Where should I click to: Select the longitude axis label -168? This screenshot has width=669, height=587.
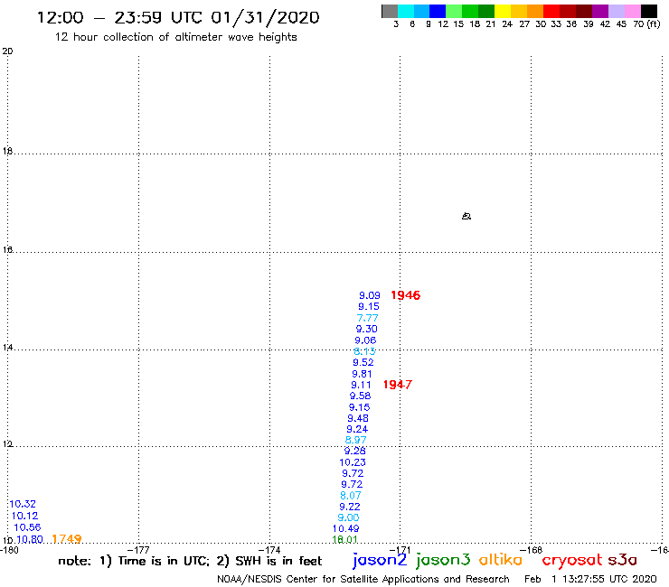tap(532, 550)
